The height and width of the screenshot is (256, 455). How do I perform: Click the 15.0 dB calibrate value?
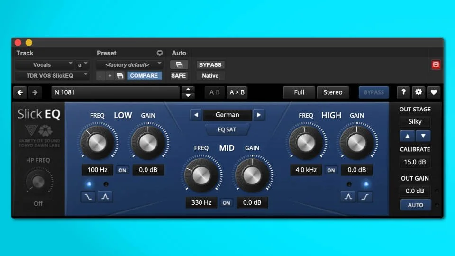pyautogui.click(x=415, y=162)
